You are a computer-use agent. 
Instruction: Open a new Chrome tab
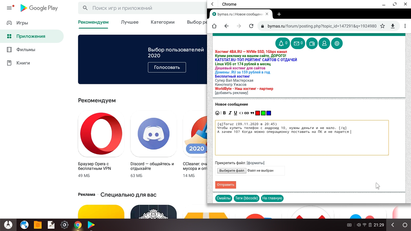pos(279,14)
